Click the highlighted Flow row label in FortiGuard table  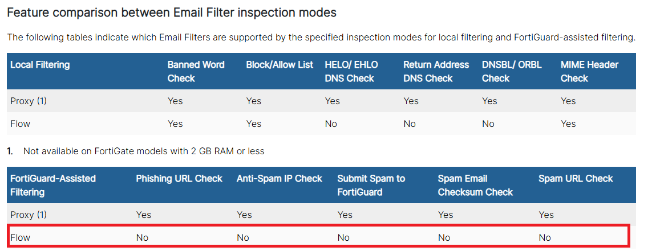click(21, 237)
